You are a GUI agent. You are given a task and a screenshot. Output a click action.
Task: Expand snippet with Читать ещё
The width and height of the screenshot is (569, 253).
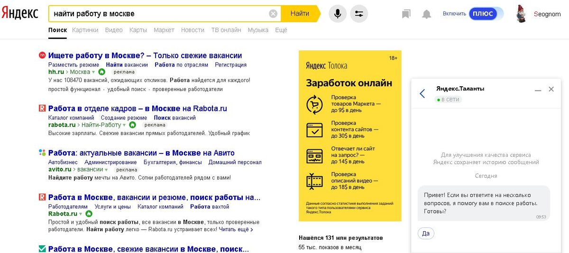(236, 229)
